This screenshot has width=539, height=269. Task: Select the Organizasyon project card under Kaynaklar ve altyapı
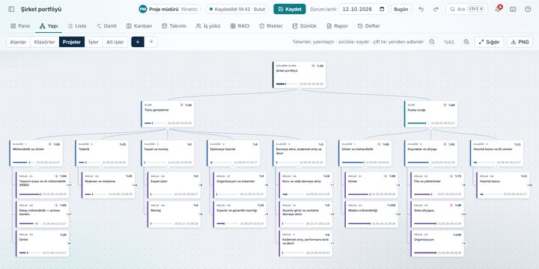[437, 244]
